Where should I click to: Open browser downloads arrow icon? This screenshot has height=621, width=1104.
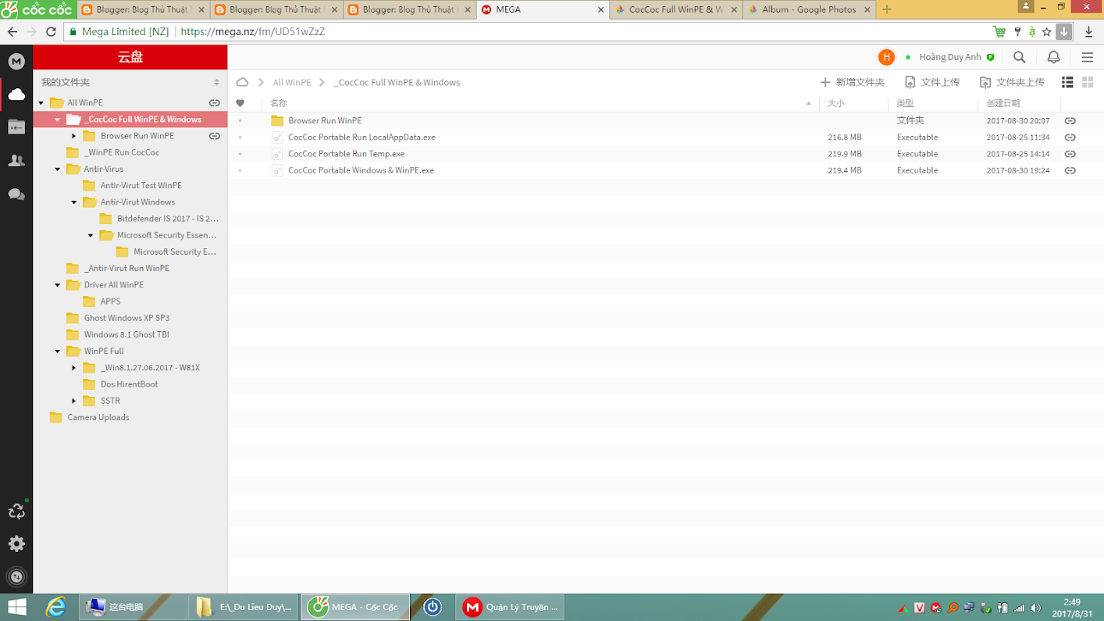point(1089,32)
